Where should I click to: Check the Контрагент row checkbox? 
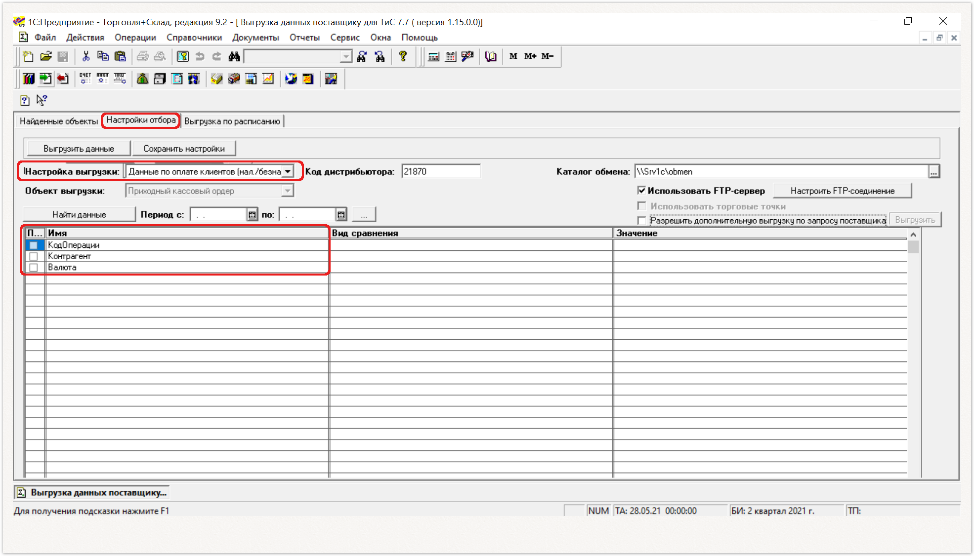click(x=34, y=256)
